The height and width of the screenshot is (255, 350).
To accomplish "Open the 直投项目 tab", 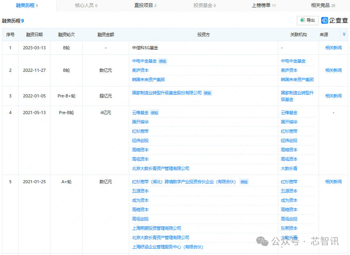I will (x=145, y=5).
